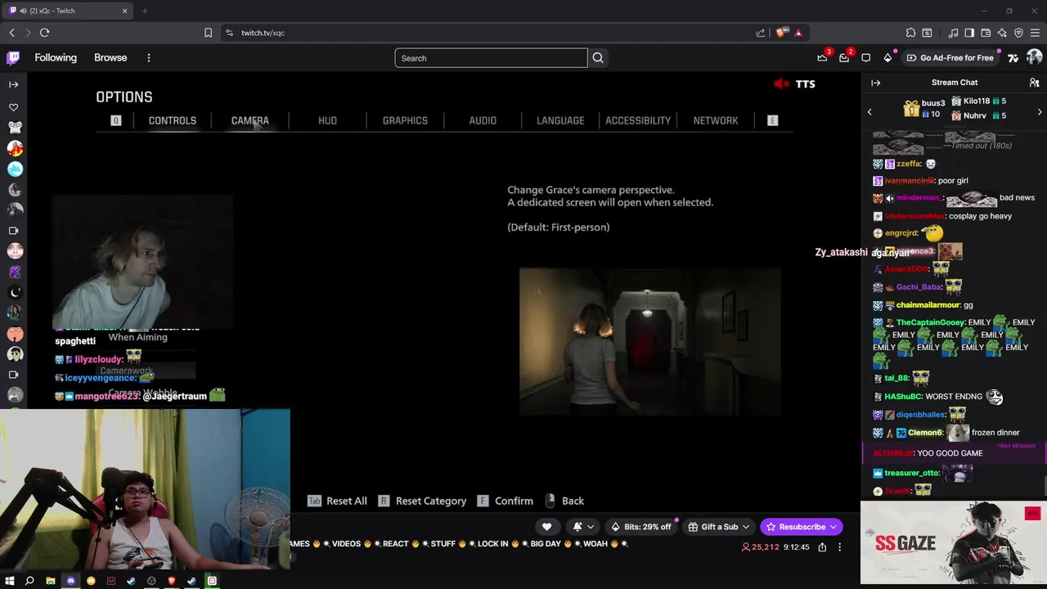Image resolution: width=1047 pixels, height=589 pixels.
Task: Click the Brave VPN shield icon
Action: [1018, 33]
